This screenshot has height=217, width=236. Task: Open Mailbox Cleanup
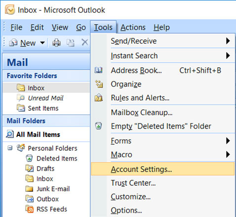(x=163, y=113)
